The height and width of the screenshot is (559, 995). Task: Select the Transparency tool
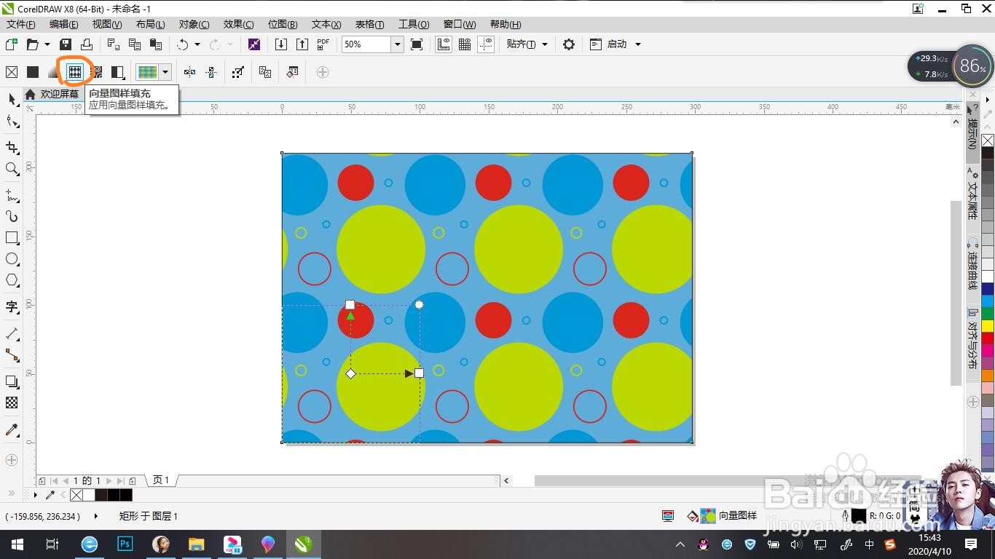[x=12, y=403]
